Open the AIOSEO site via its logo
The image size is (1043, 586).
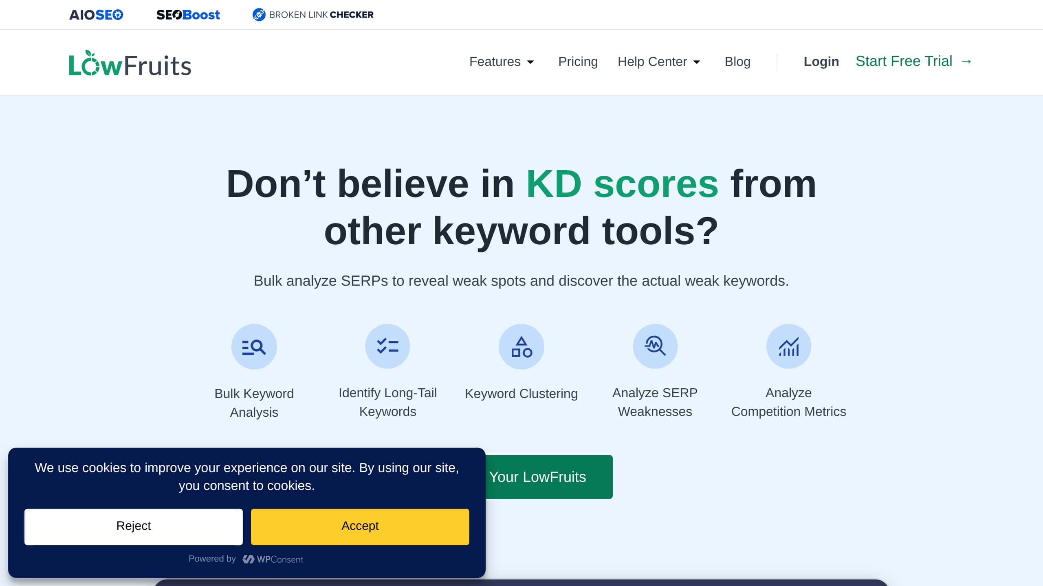pyautogui.click(x=96, y=15)
